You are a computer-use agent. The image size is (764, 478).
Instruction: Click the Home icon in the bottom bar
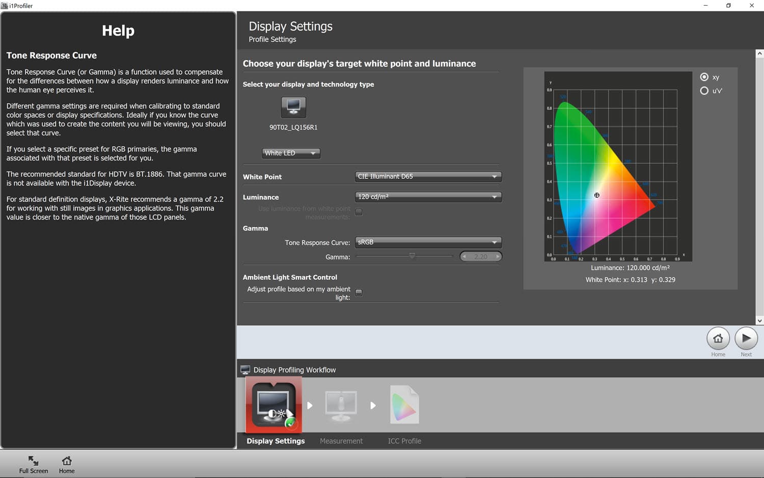click(67, 461)
